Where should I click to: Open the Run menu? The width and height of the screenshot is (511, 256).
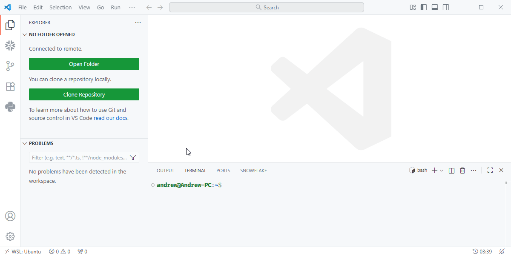115,7
